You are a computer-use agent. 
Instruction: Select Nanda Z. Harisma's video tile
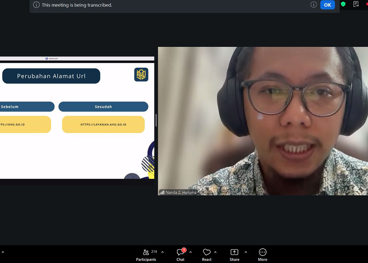tap(263, 121)
